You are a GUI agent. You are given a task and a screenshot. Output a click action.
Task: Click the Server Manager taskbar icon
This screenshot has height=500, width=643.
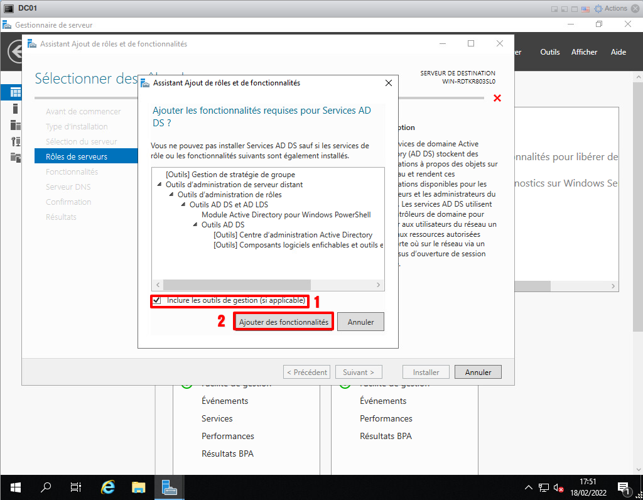coord(169,487)
